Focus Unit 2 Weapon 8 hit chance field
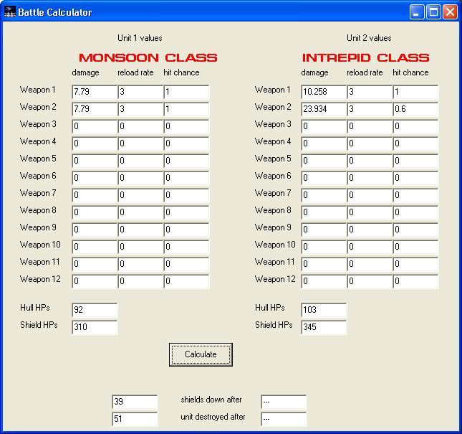 [x=415, y=212]
